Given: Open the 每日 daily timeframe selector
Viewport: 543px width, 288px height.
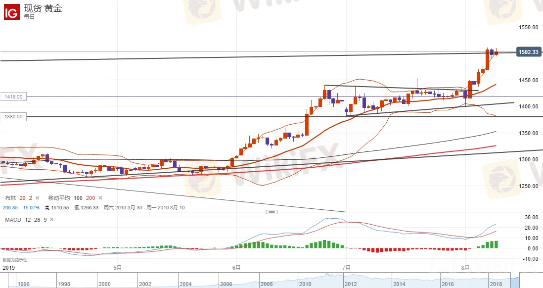Looking at the screenshot, I should [29, 17].
